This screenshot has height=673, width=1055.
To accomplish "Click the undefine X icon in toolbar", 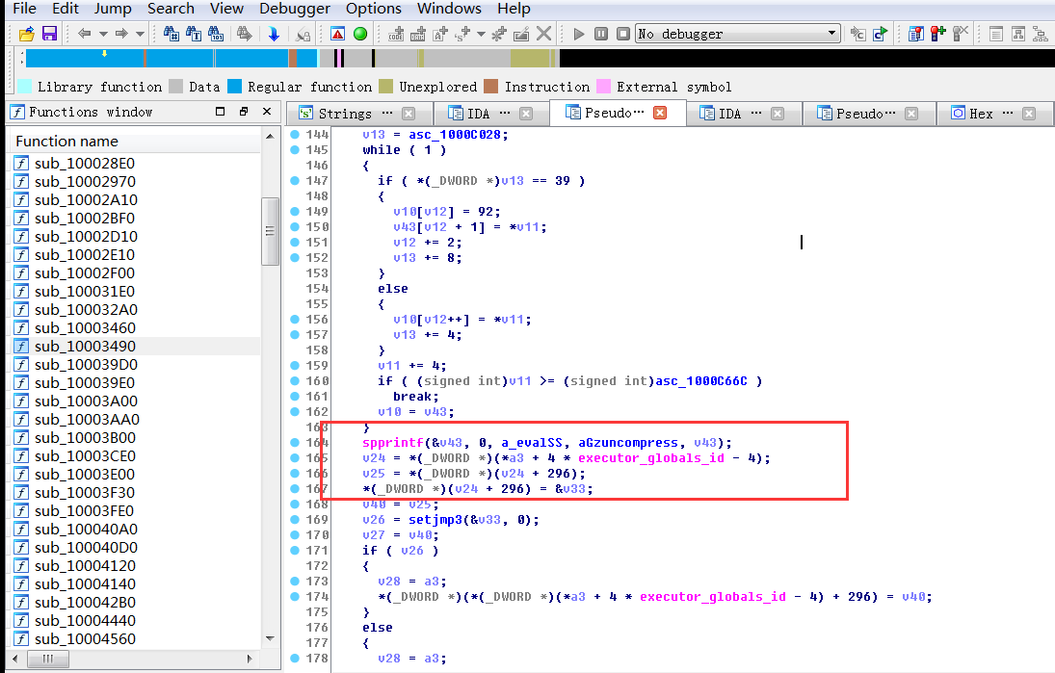I will click(x=543, y=34).
